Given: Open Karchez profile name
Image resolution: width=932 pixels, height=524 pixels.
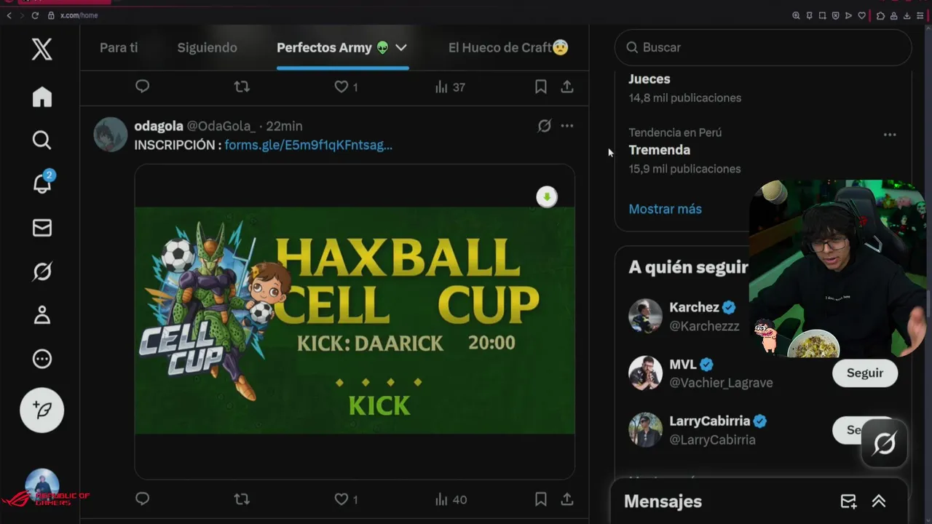Looking at the screenshot, I should [x=694, y=307].
